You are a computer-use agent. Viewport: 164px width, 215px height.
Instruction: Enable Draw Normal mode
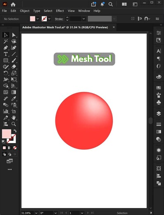4,154
